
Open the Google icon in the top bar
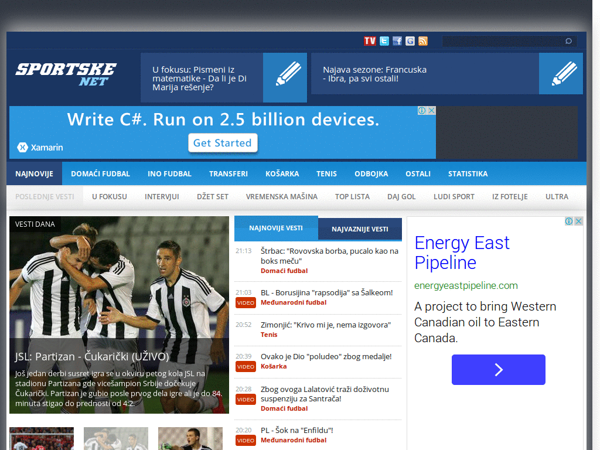[410, 41]
